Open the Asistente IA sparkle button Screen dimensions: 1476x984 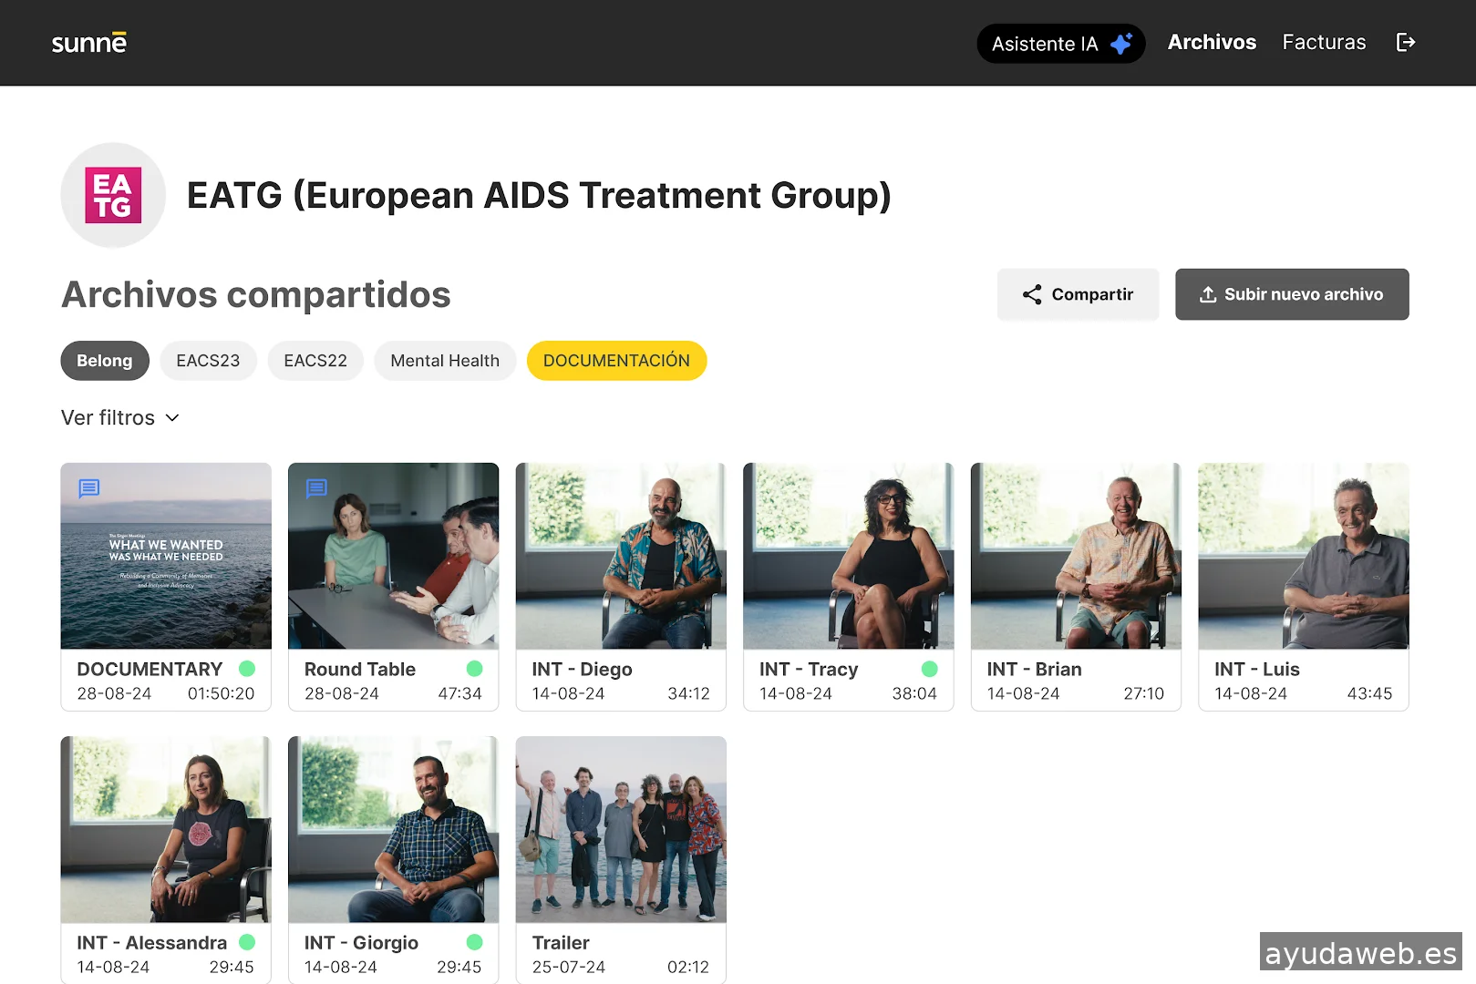pos(1060,44)
